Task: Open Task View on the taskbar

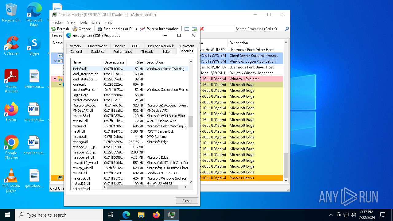Action: 111,215
